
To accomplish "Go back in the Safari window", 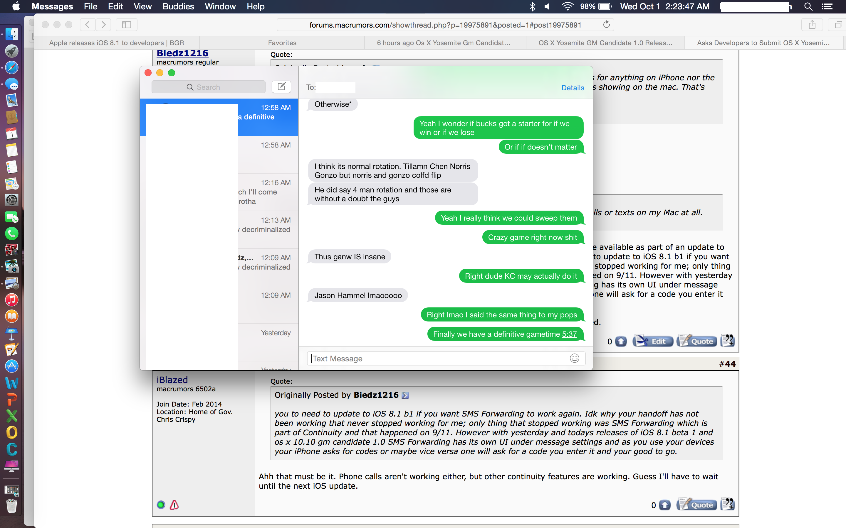I will 88,24.
